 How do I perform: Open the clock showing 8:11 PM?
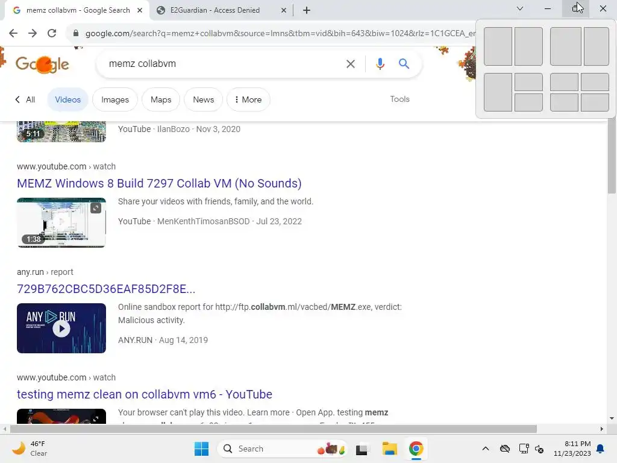point(572,449)
